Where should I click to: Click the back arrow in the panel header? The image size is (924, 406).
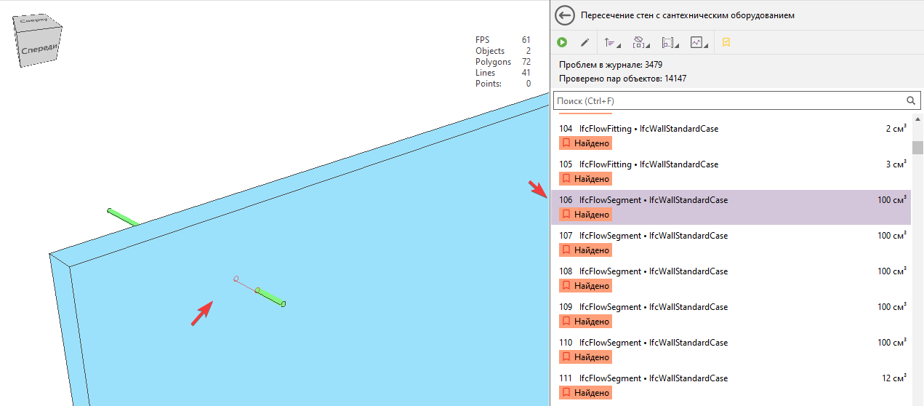point(565,15)
